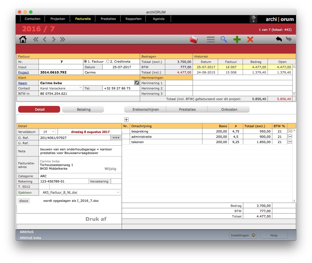The height and width of the screenshot is (263, 312).
Task: Open the Prestaties menu in top bar
Action: click(108, 19)
